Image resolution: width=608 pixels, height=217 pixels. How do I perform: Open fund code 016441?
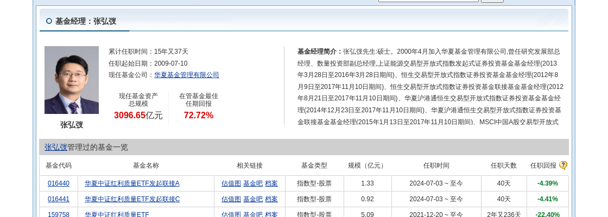tap(59, 199)
